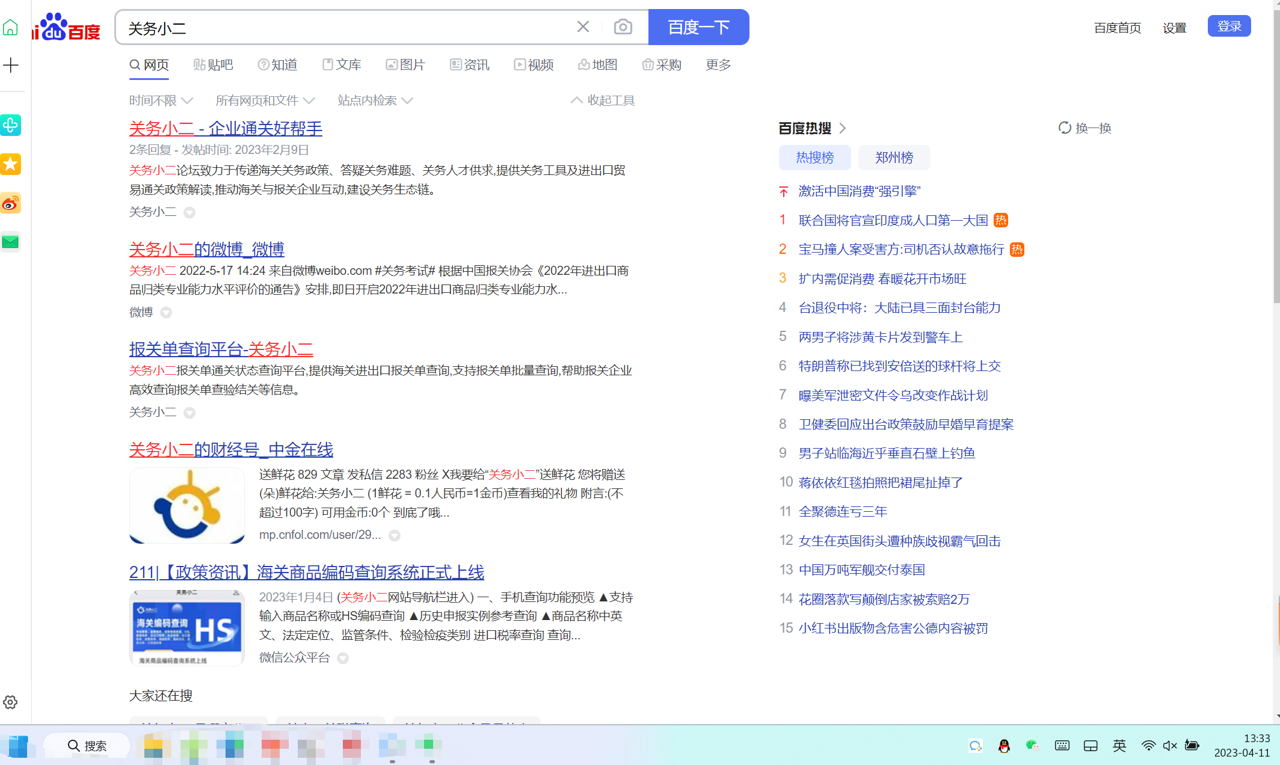
Task: Collapse the tools with 收起工具
Action: (x=603, y=100)
